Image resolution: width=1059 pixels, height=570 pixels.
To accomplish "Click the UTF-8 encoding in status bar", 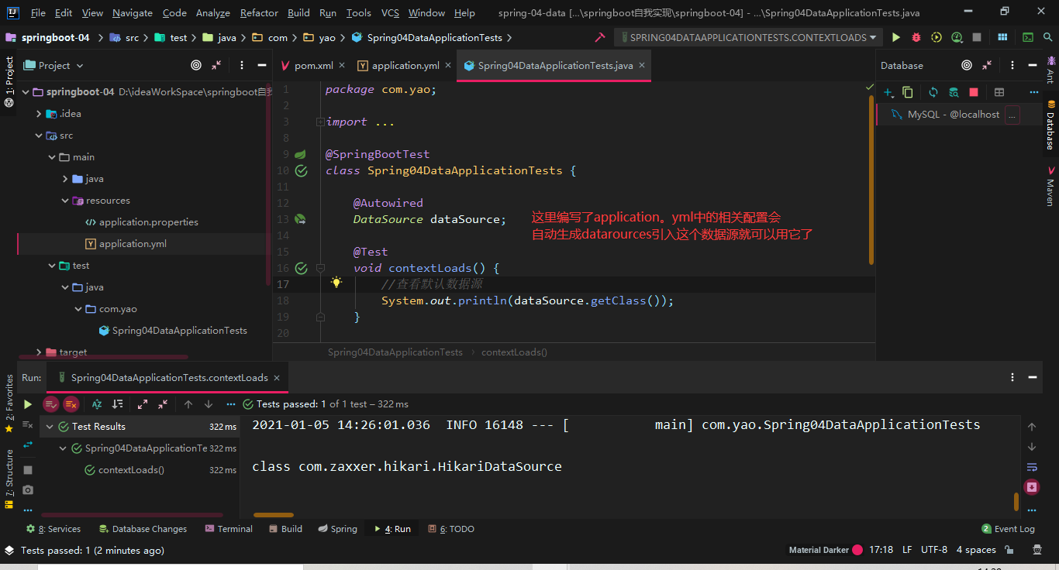I will point(934,550).
